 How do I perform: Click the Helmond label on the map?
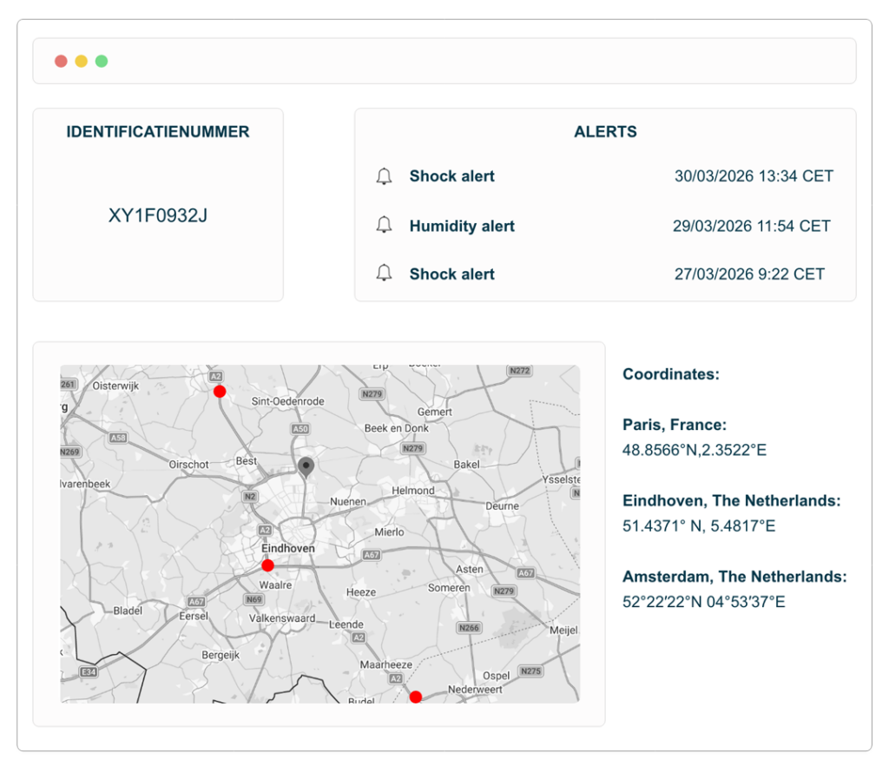tap(413, 491)
